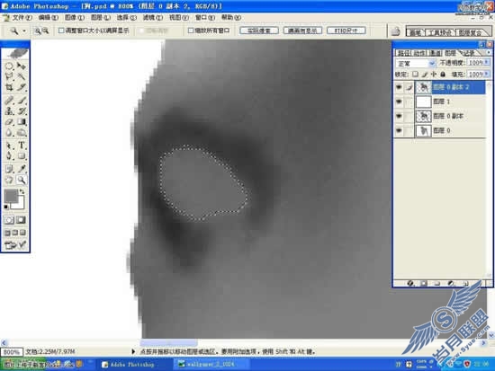The width and height of the screenshot is (495, 371).
Task: Check the 缩放所有窗口 option
Action: pyautogui.click(x=191, y=31)
